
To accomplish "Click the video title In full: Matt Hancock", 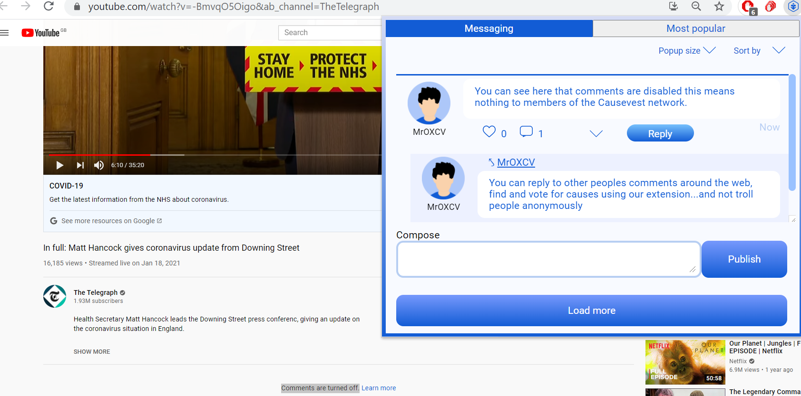I will pyautogui.click(x=171, y=248).
